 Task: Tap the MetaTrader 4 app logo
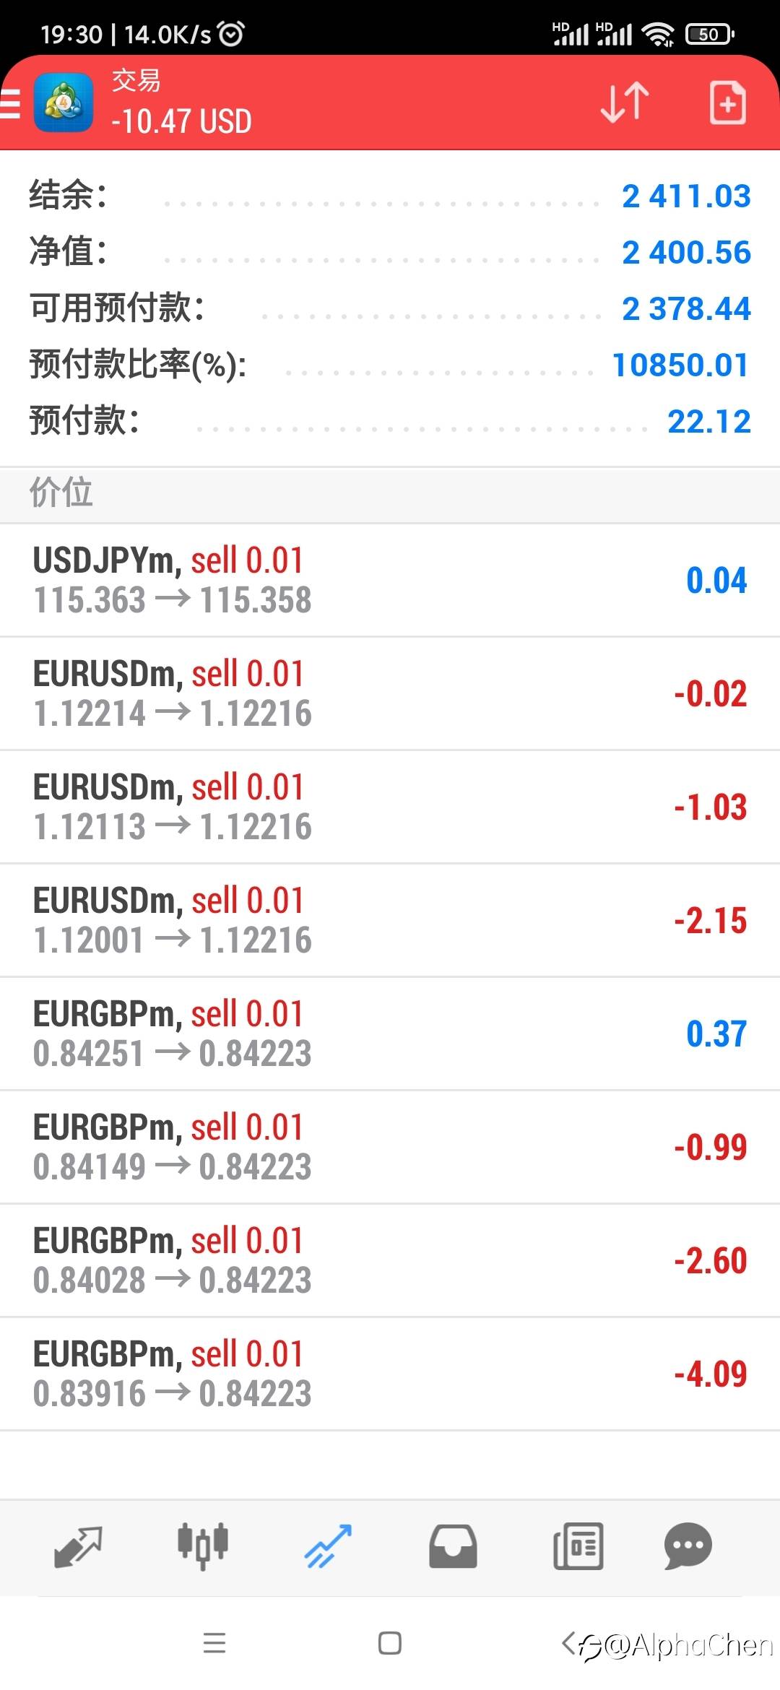pyautogui.click(x=64, y=103)
